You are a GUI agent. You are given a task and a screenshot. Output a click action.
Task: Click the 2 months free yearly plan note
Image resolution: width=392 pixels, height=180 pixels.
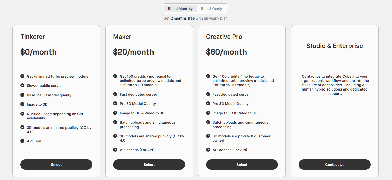click(x=195, y=18)
